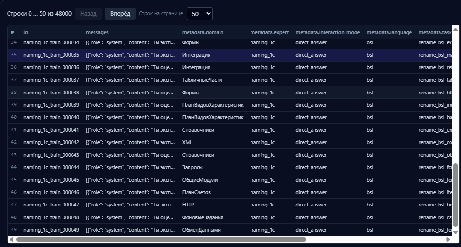Click the vertical scrollbar thumb
461x247 pixels.
coord(455,195)
